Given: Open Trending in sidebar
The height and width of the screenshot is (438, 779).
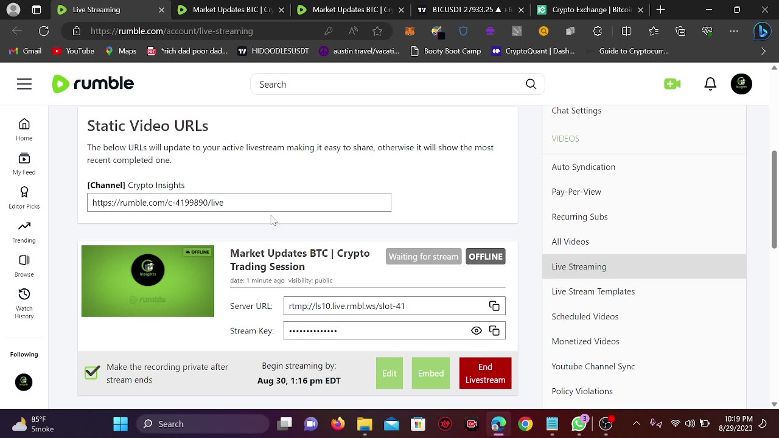Looking at the screenshot, I should coord(24,232).
